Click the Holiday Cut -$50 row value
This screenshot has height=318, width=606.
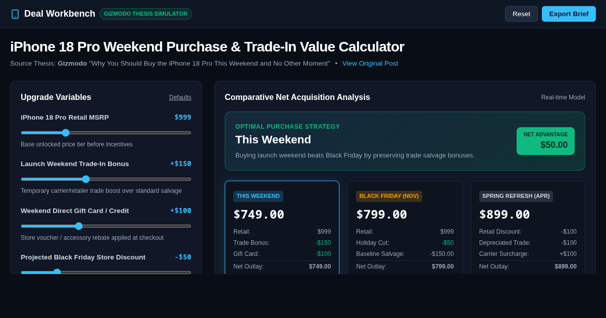pyautogui.click(x=447, y=243)
